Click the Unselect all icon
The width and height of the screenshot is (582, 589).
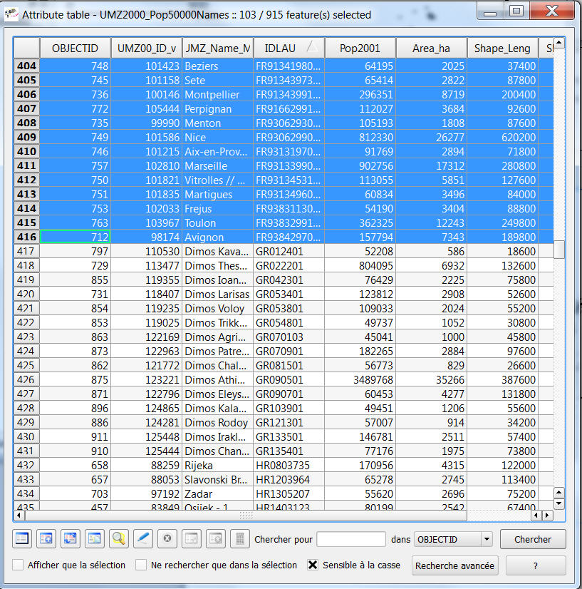point(24,539)
